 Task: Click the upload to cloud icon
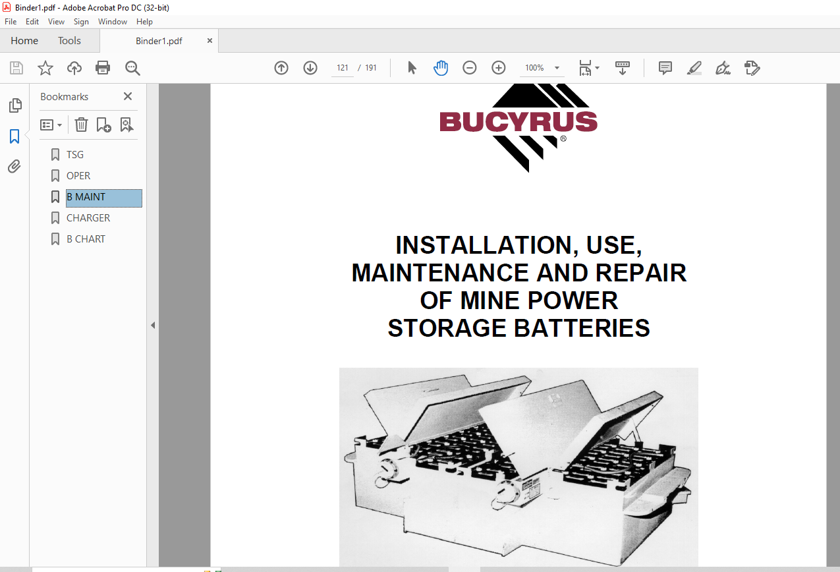[x=74, y=68]
